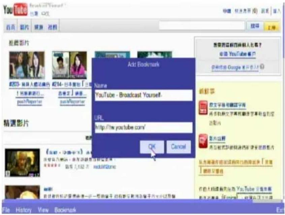The width and height of the screenshot is (285, 215).
Task: Click the blue search button
Action: (255, 26)
